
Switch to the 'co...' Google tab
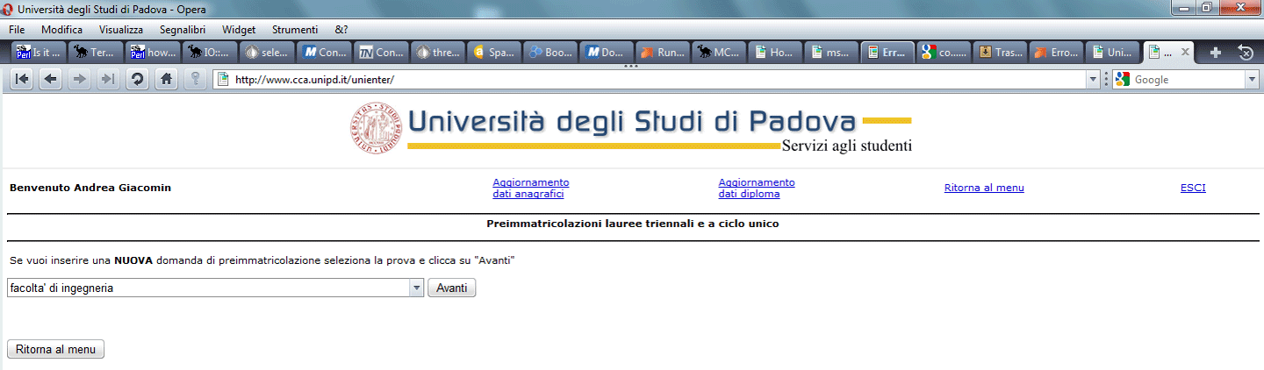pyautogui.click(x=944, y=53)
